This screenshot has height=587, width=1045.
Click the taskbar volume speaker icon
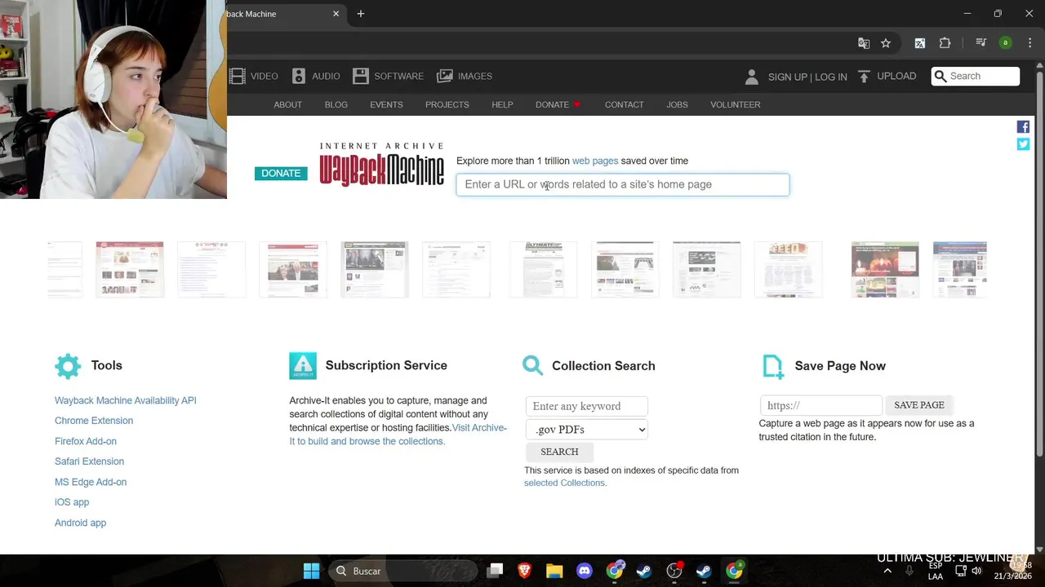(x=976, y=571)
